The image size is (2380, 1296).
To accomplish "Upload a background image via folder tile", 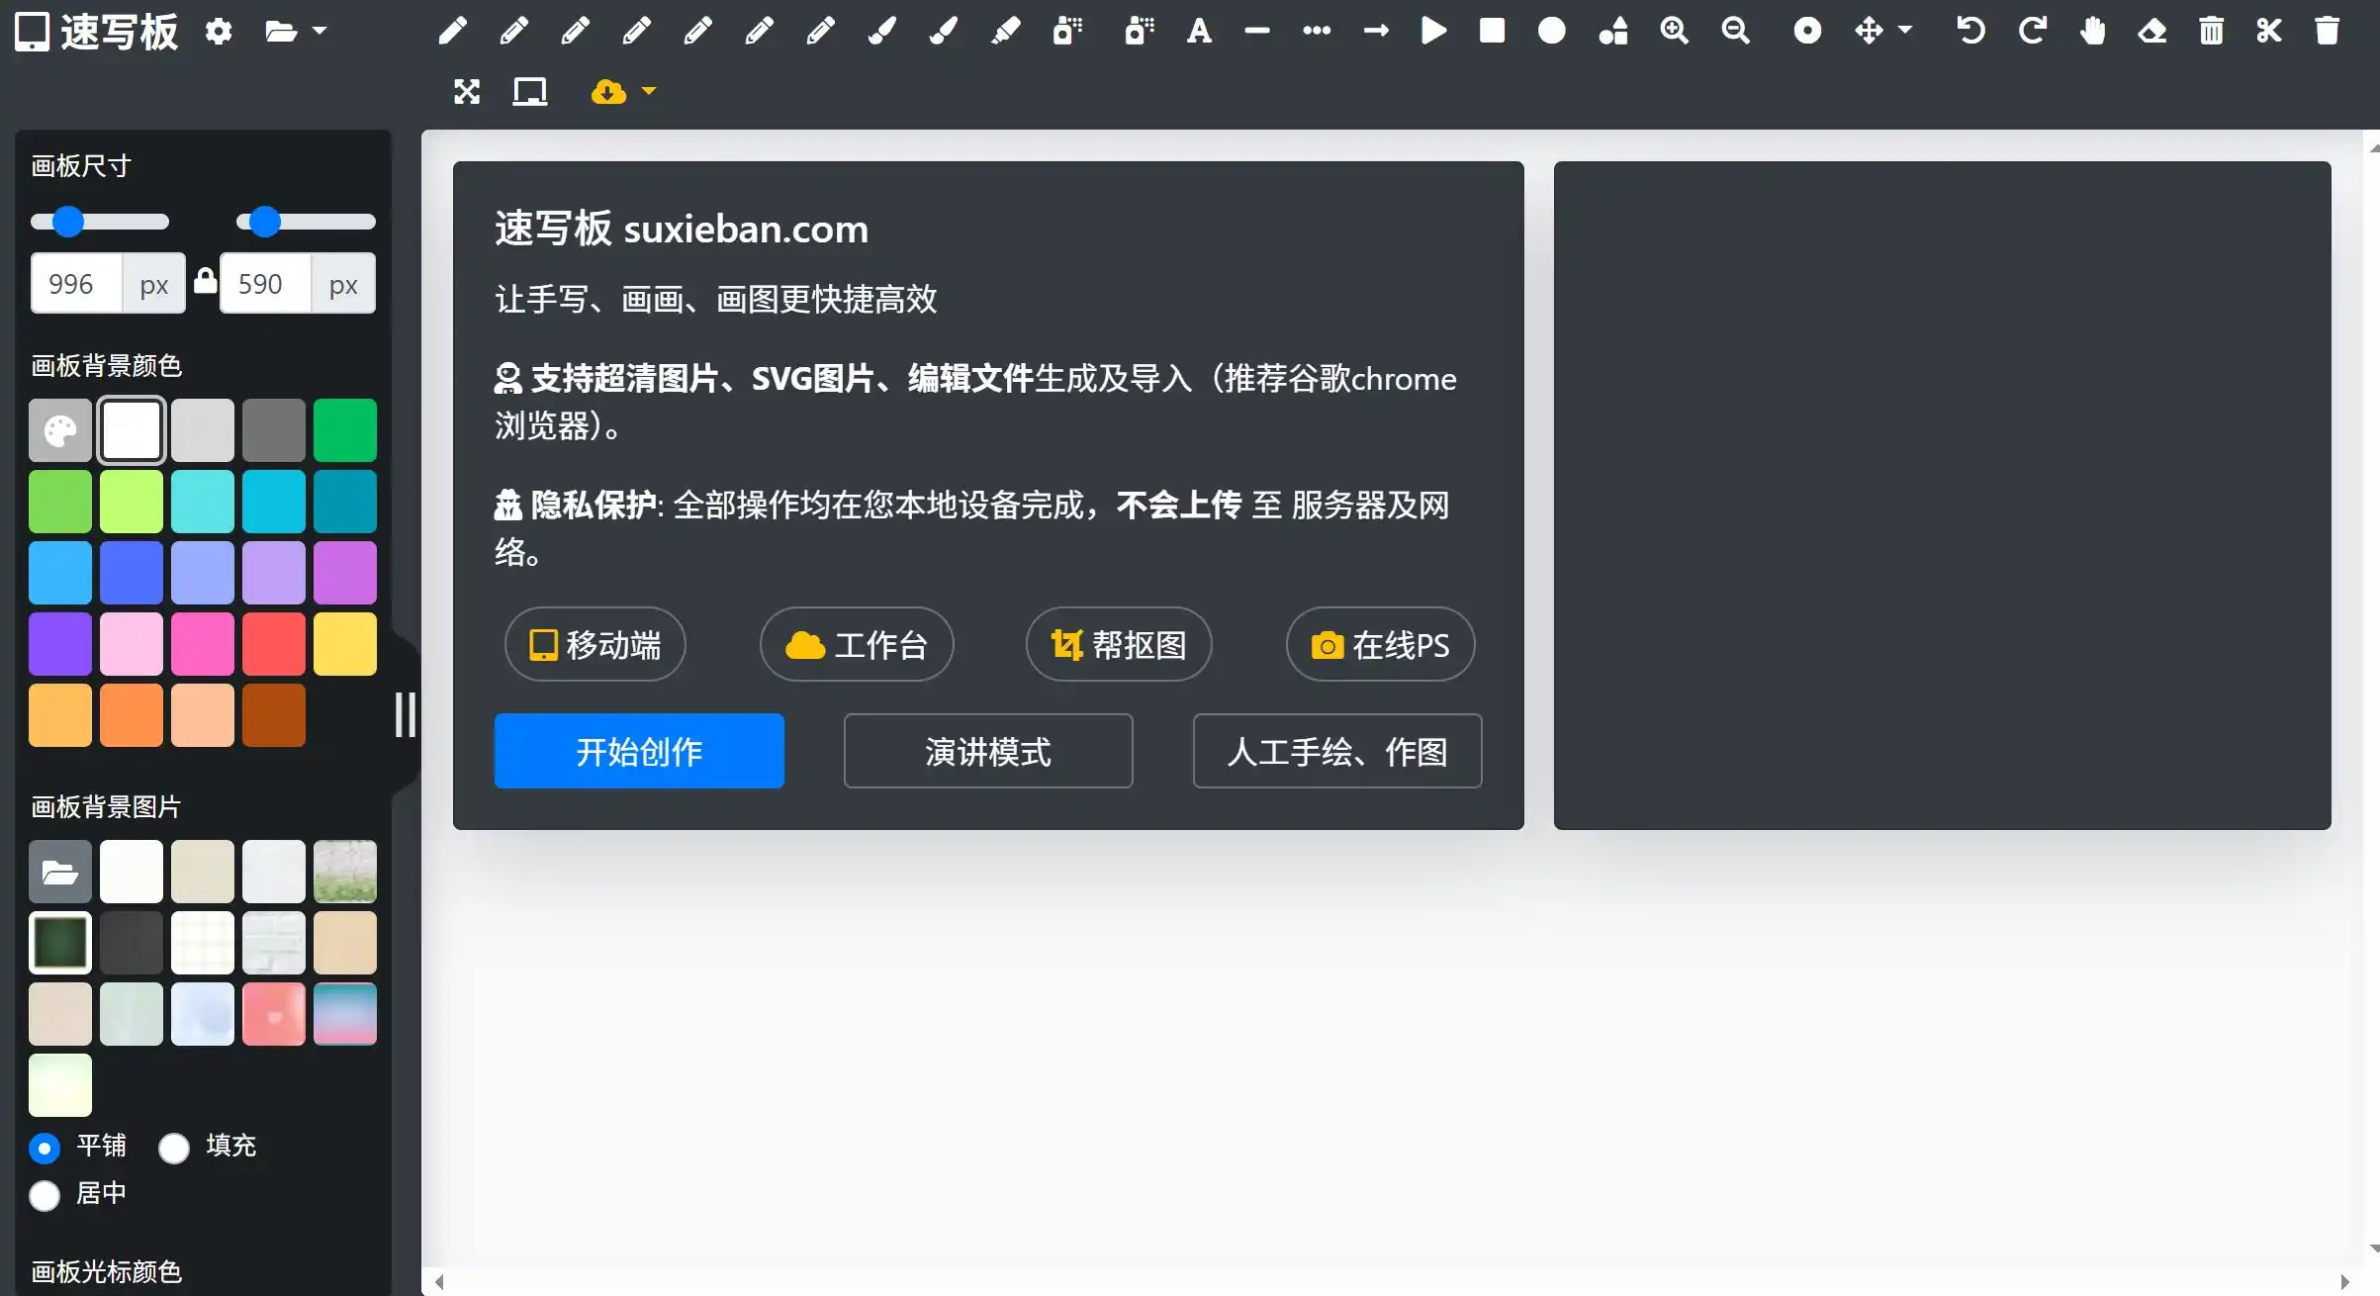I will coord(60,872).
